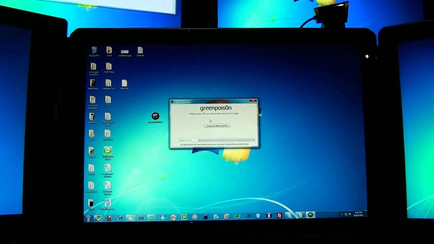Screen dimensions: 434x244
Task: Select the Video.txt file on desktop
Action: (x=140, y=52)
